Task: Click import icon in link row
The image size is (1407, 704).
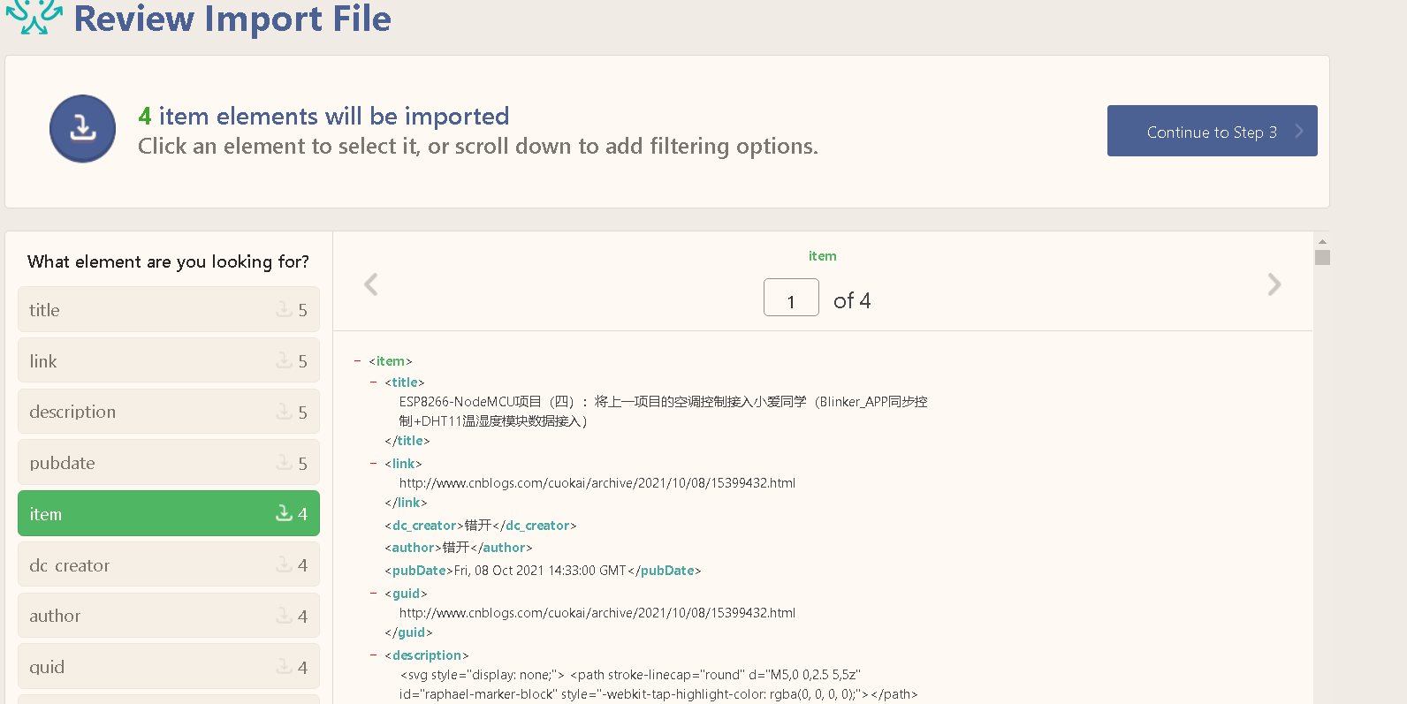Action: (284, 360)
